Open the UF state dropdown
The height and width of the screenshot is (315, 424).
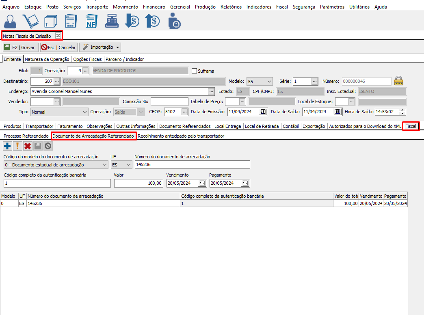coord(121,165)
